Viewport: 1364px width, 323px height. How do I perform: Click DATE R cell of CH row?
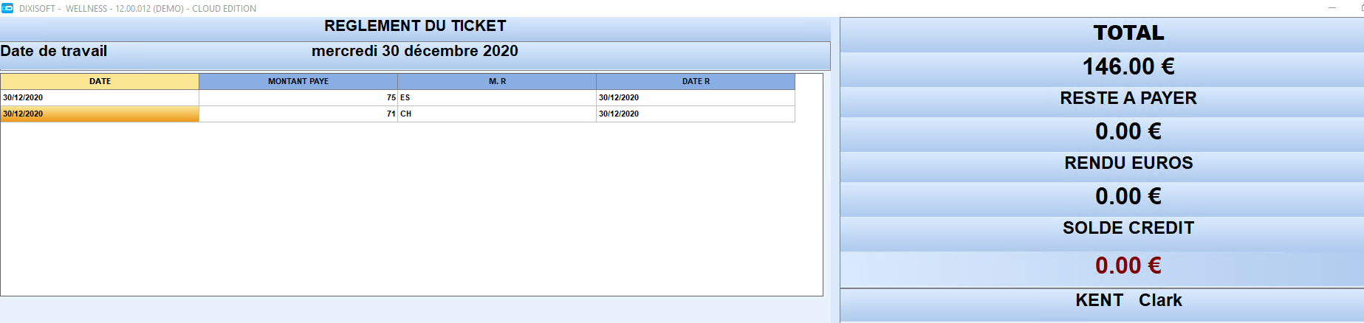pyautogui.click(x=696, y=114)
